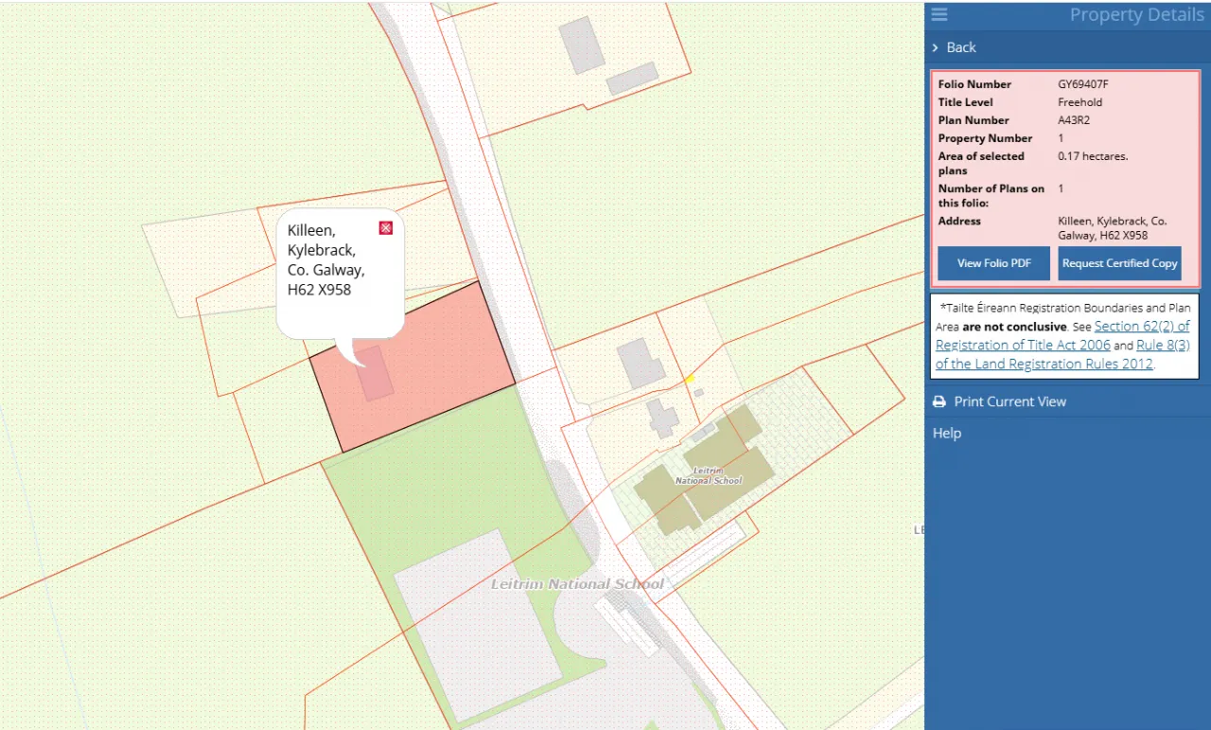Click the Freehold title level value

tap(1079, 102)
